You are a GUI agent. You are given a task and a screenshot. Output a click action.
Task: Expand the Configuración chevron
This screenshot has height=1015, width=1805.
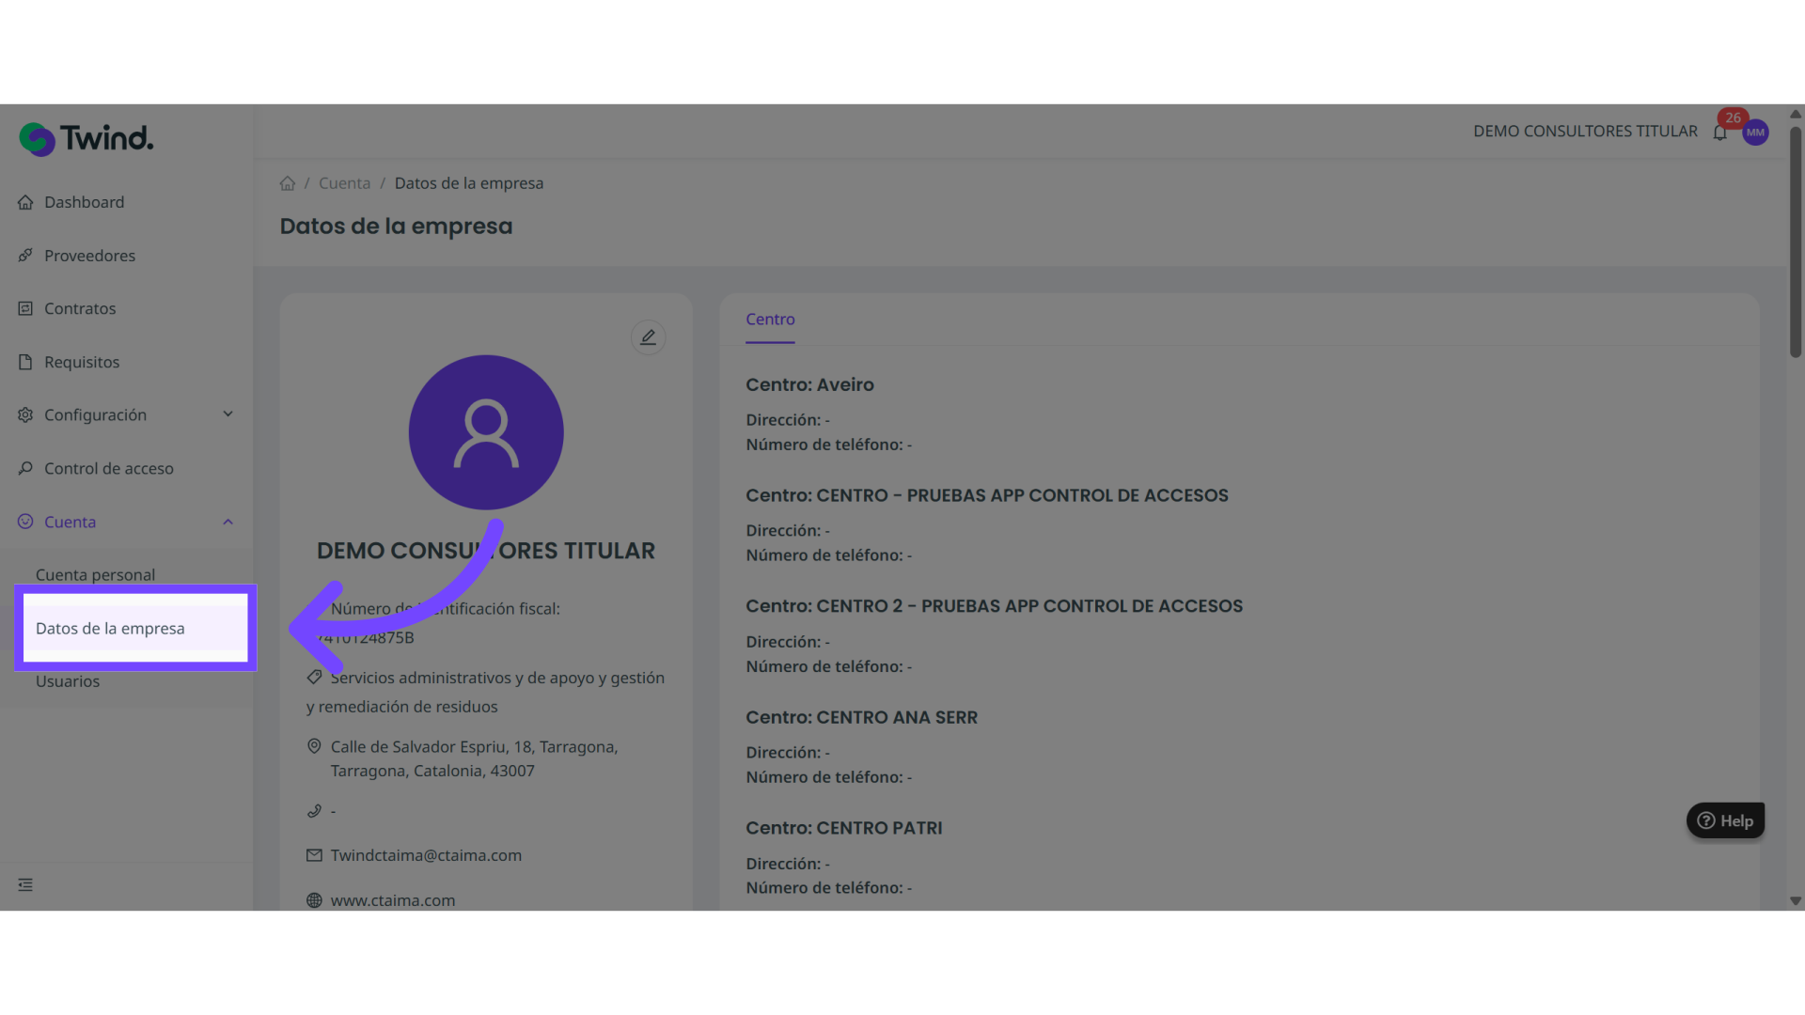(x=228, y=414)
